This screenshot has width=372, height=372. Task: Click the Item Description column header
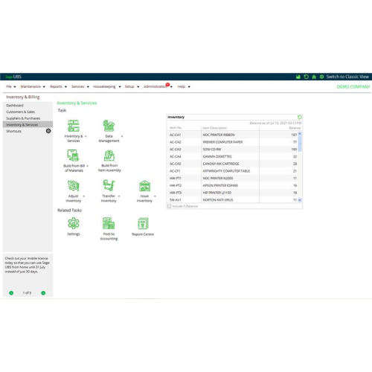click(215, 128)
